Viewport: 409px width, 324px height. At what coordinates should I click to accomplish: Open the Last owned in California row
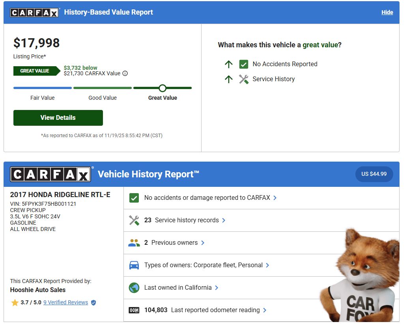point(178,288)
